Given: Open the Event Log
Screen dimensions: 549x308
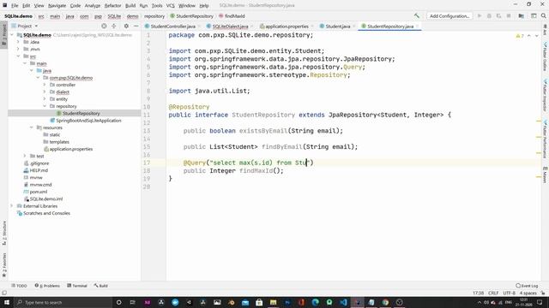Looking at the screenshot, I should (527, 286).
